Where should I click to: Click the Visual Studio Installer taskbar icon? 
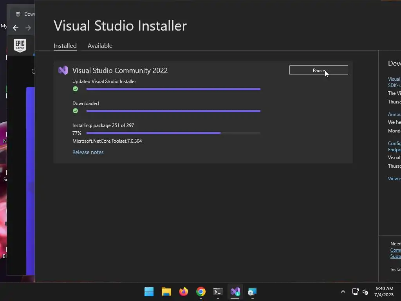pos(235,292)
